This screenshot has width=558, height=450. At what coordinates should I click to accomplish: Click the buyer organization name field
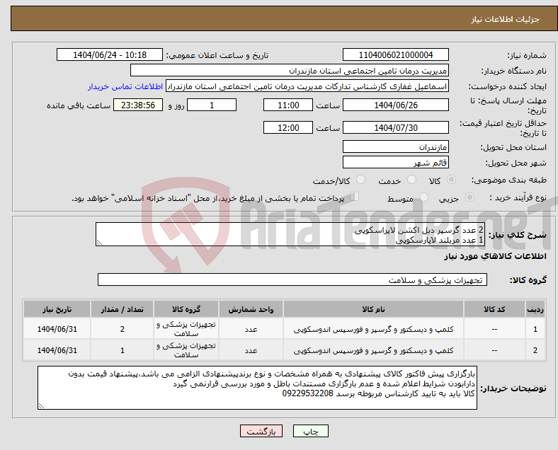[290, 70]
